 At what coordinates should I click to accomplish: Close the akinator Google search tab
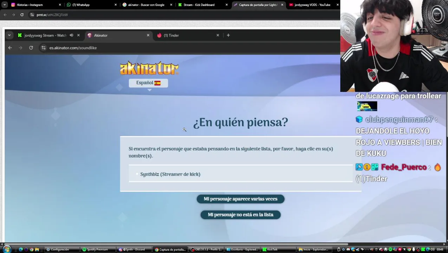(x=171, y=5)
